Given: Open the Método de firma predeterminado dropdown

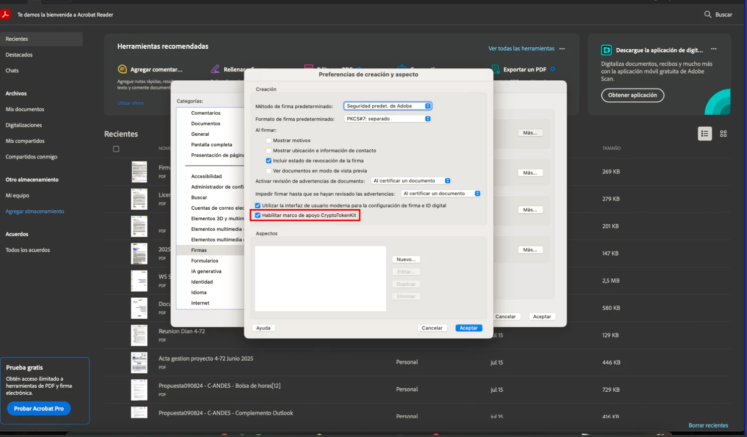Looking at the screenshot, I should click(x=387, y=106).
